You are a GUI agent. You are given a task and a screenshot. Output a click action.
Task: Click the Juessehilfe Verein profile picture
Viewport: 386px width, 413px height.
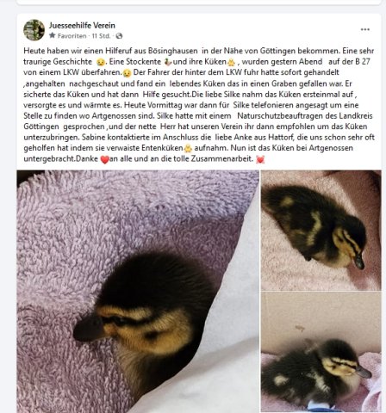(x=34, y=30)
